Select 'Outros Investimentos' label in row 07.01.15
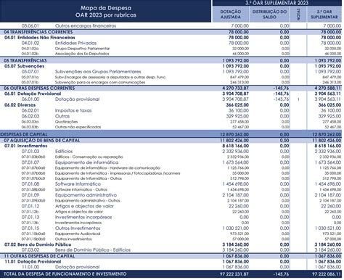 78,228
